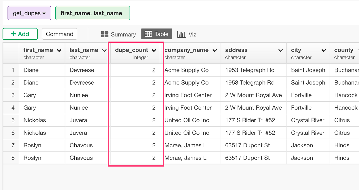The height and width of the screenshot is (190, 359).
Task: Switch to the Table tab
Action: click(x=156, y=34)
